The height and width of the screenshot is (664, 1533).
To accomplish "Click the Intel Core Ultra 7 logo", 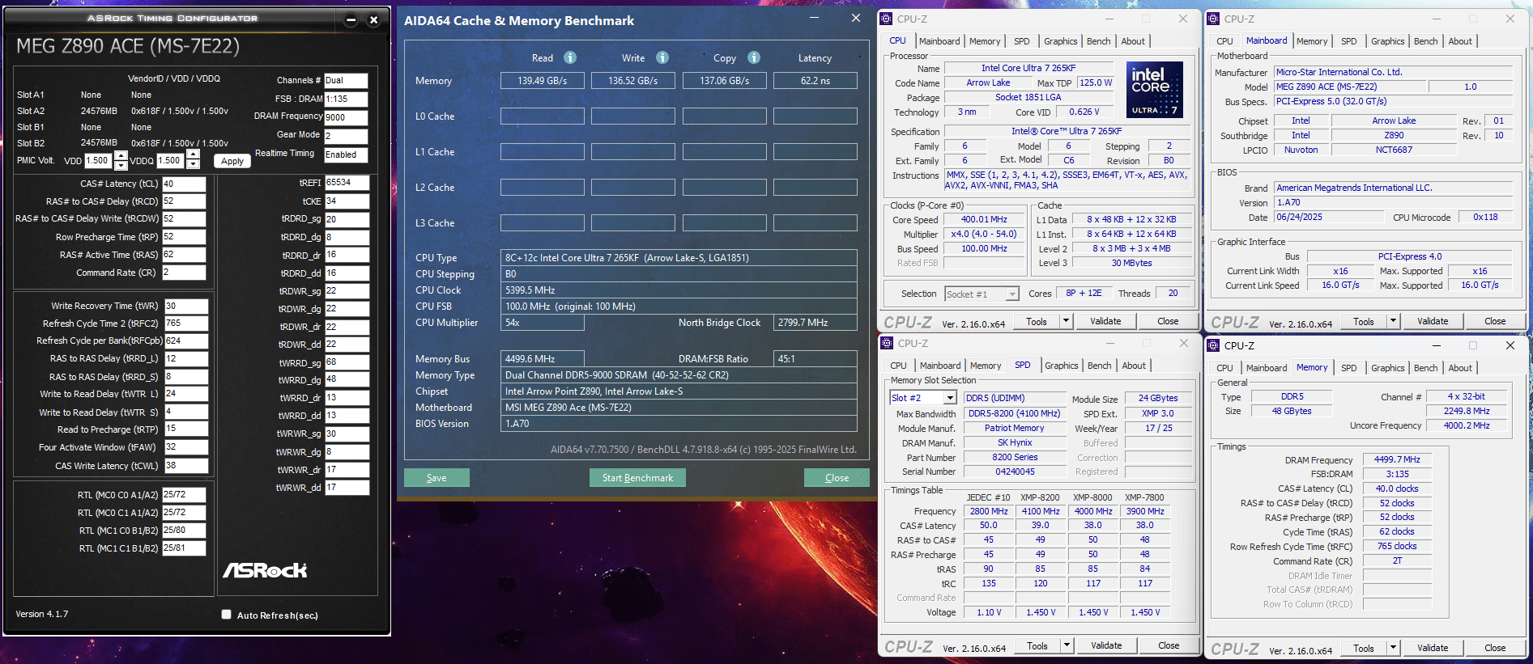I will point(1154,89).
